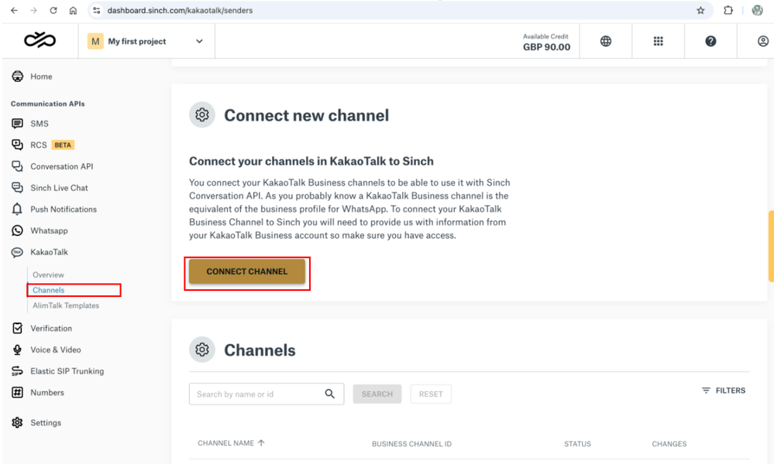The width and height of the screenshot is (774, 464).
Task: Click the Sinch logo icon
Action: pos(40,40)
